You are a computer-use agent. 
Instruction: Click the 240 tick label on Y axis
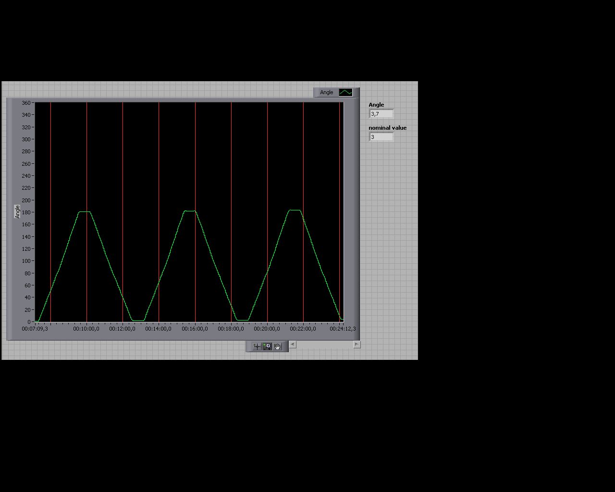26,176
